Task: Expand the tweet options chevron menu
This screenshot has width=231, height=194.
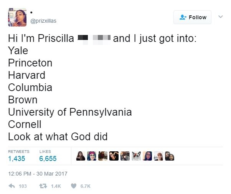Action: [x=221, y=17]
